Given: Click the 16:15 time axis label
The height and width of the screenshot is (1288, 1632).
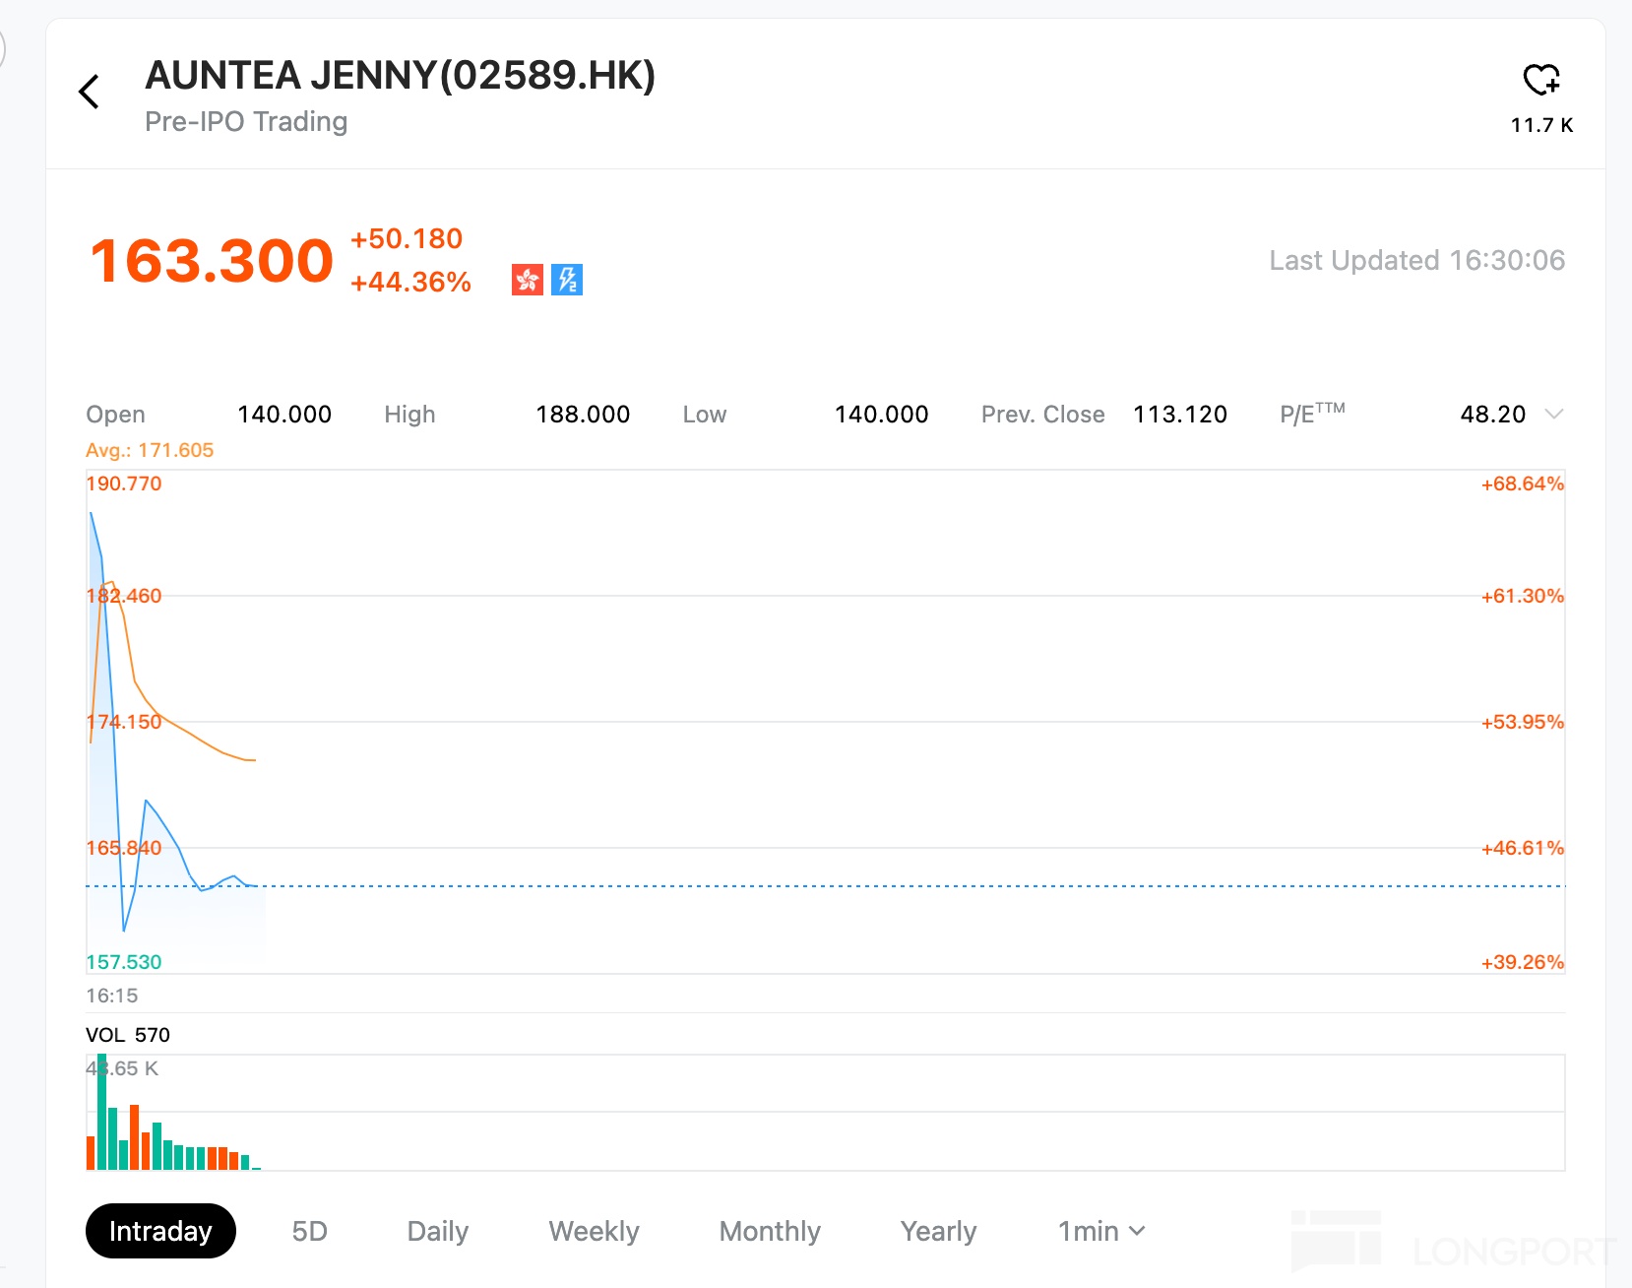Looking at the screenshot, I should pyautogui.click(x=112, y=996).
